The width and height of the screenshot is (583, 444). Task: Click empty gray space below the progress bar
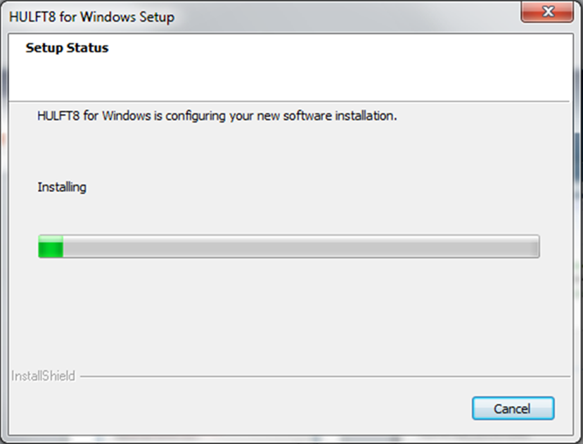pos(288,310)
